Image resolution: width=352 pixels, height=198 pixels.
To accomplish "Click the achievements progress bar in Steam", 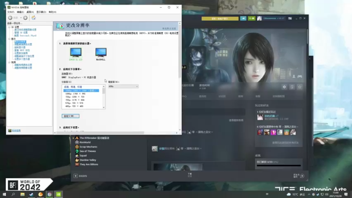I will point(279,166).
